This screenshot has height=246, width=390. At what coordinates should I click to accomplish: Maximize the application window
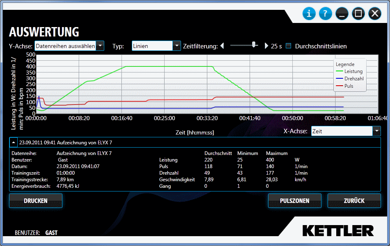tap(358, 14)
